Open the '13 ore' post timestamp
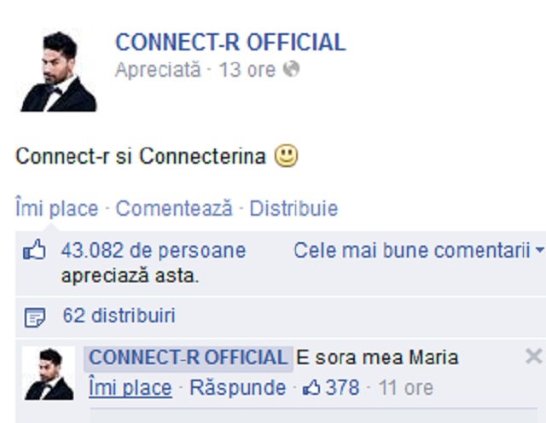The width and height of the screenshot is (546, 423). click(247, 69)
